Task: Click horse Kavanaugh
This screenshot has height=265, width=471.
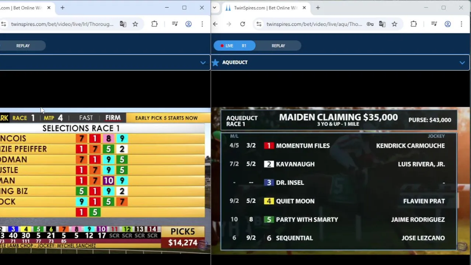Action: (x=295, y=164)
